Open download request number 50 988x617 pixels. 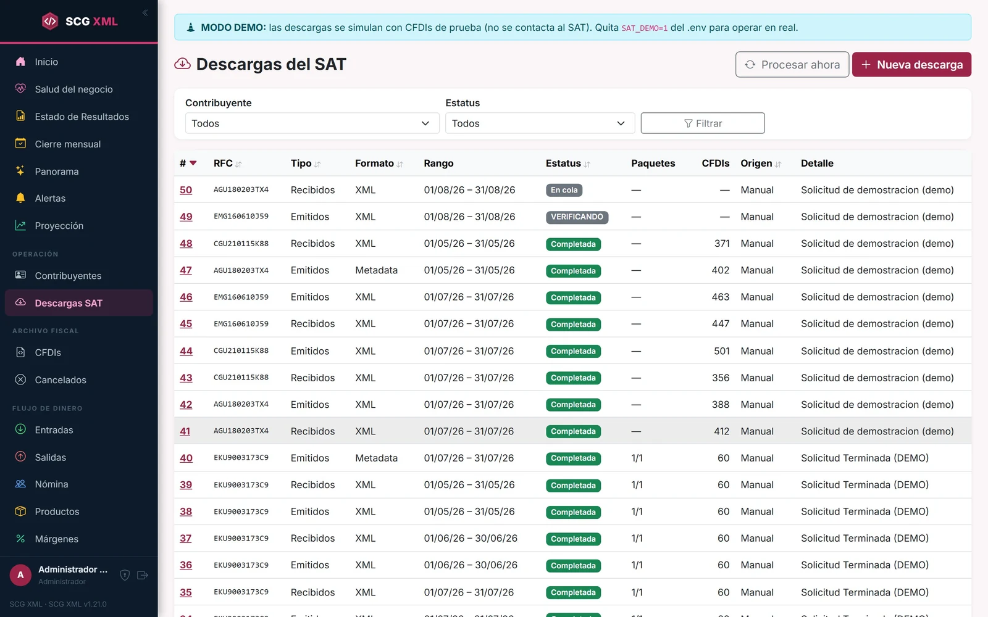click(186, 190)
